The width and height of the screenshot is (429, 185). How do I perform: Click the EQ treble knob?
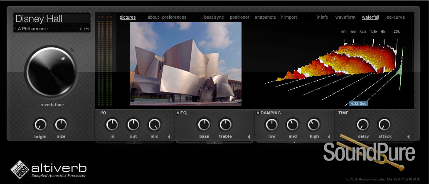point(225,125)
